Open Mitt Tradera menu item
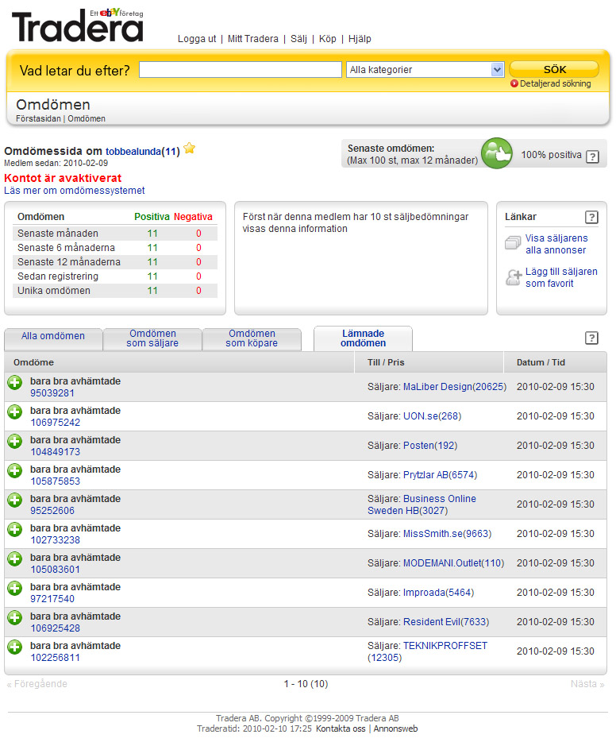The height and width of the screenshot is (742, 616). pyautogui.click(x=253, y=39)
